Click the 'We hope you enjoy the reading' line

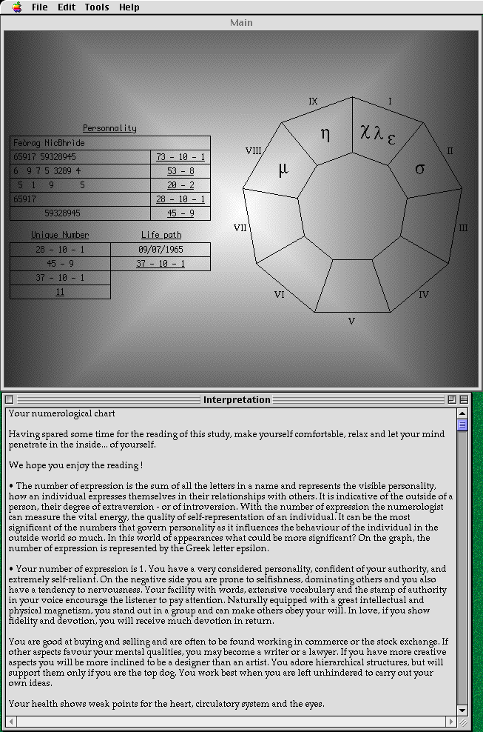coord(75,465)
